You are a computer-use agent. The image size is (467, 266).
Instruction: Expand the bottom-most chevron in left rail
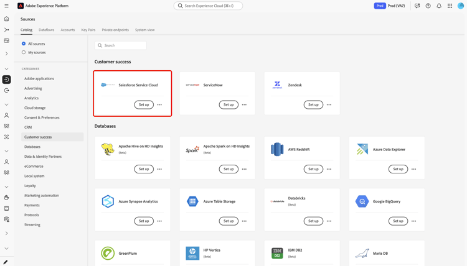(x=7, y=249)
